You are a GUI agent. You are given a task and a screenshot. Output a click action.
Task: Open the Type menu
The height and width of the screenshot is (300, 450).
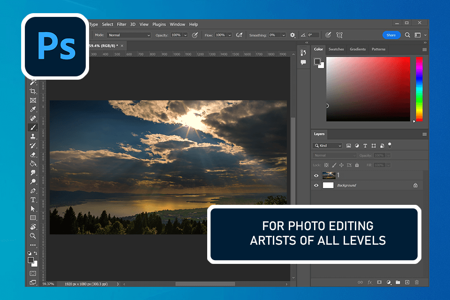click(x=94, y=24)
